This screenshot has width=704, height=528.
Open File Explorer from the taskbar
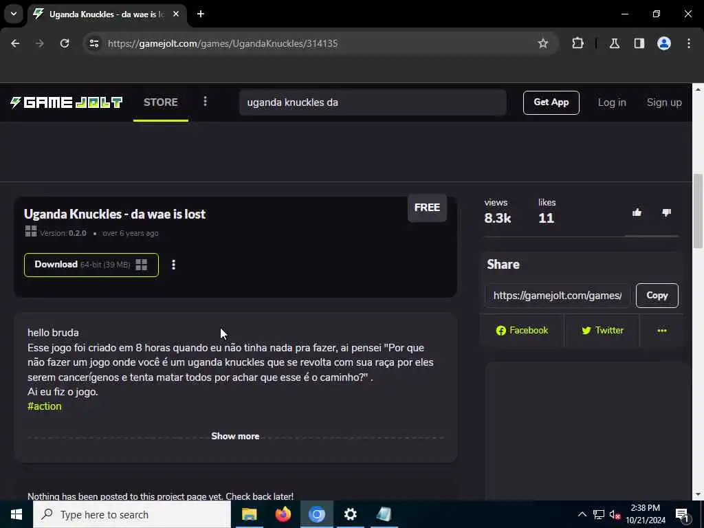(249, 514)
